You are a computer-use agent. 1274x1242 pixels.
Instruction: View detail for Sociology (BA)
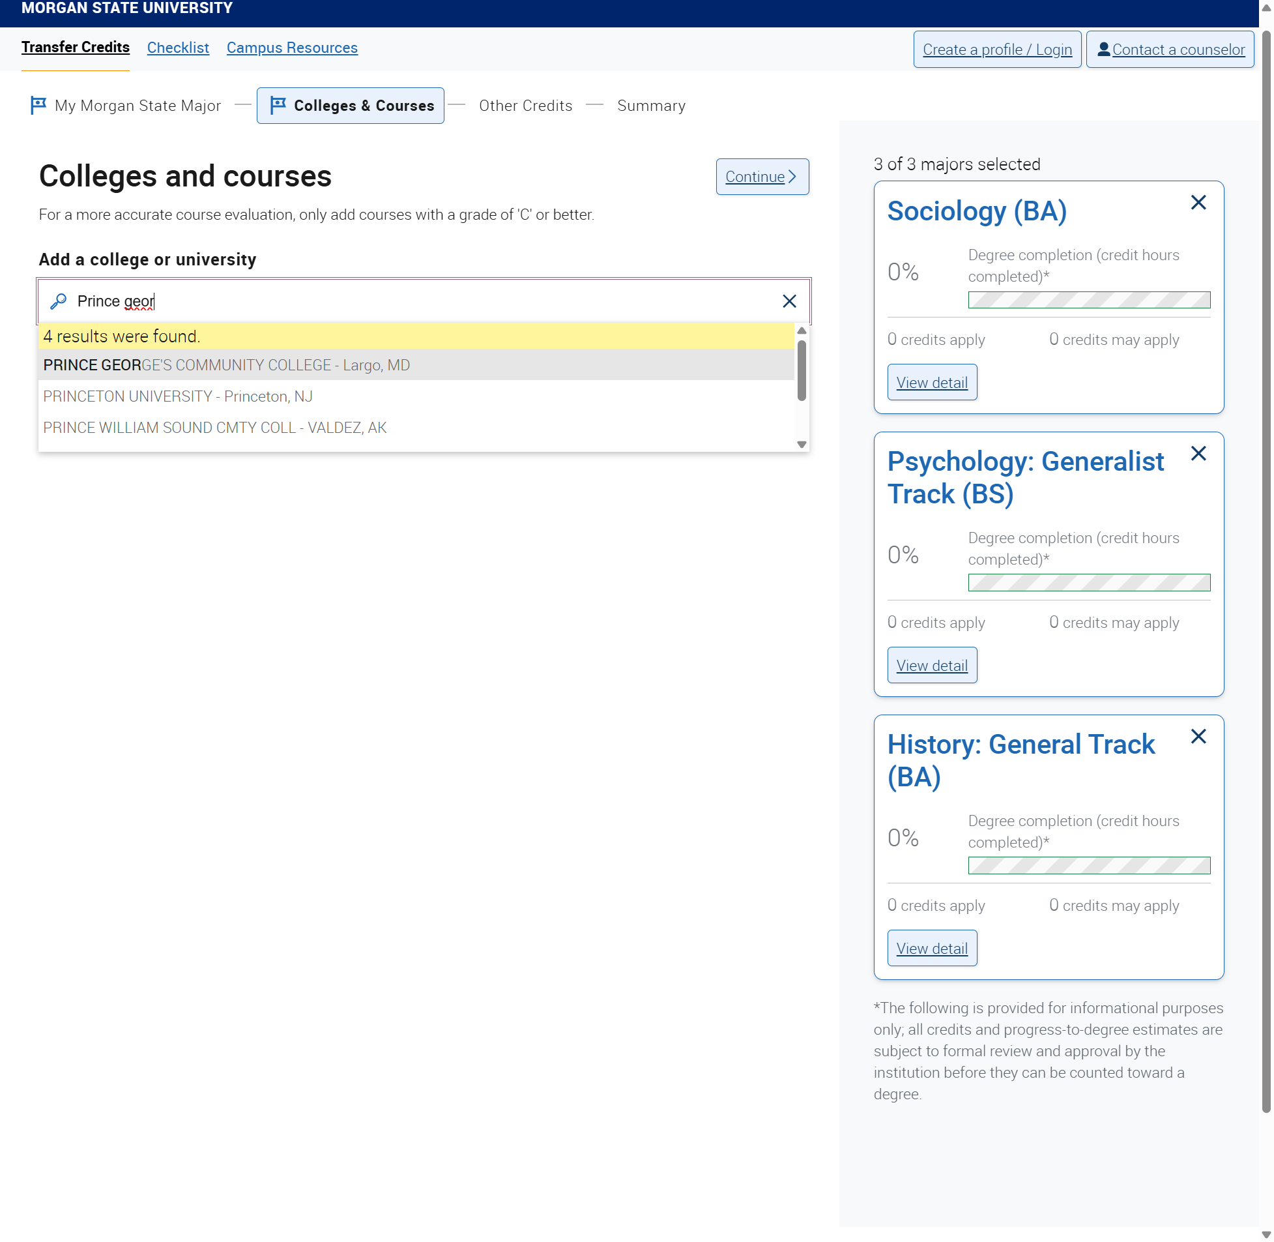click(932, 382)
